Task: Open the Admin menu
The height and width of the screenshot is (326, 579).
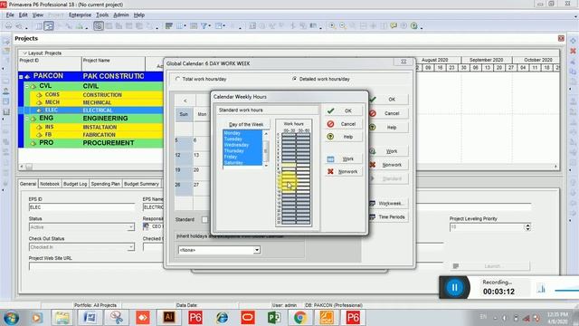Action: 121,15
